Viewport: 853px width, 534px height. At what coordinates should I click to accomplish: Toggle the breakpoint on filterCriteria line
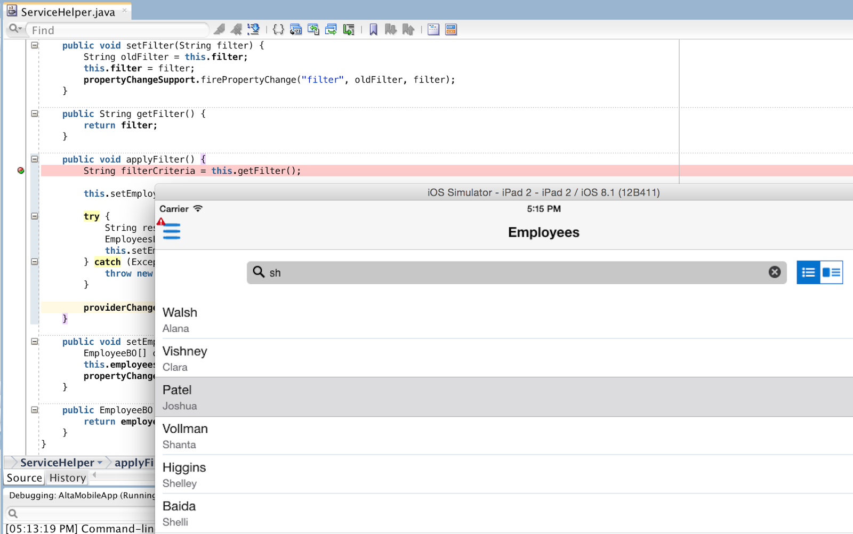(x=21, y=171)
